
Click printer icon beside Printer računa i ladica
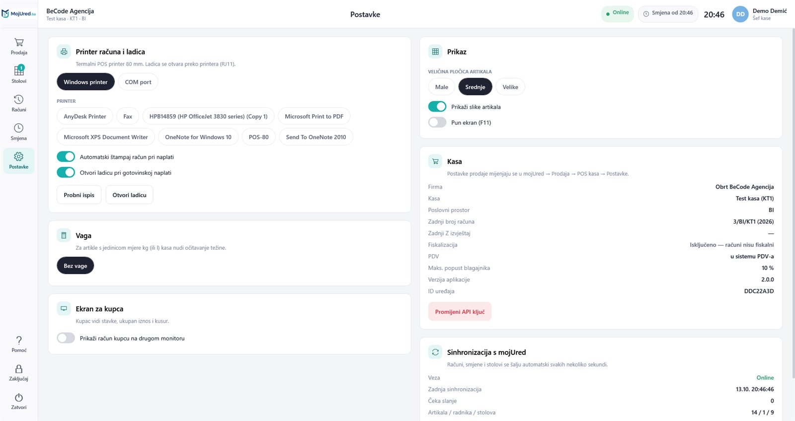coord(64,52)
